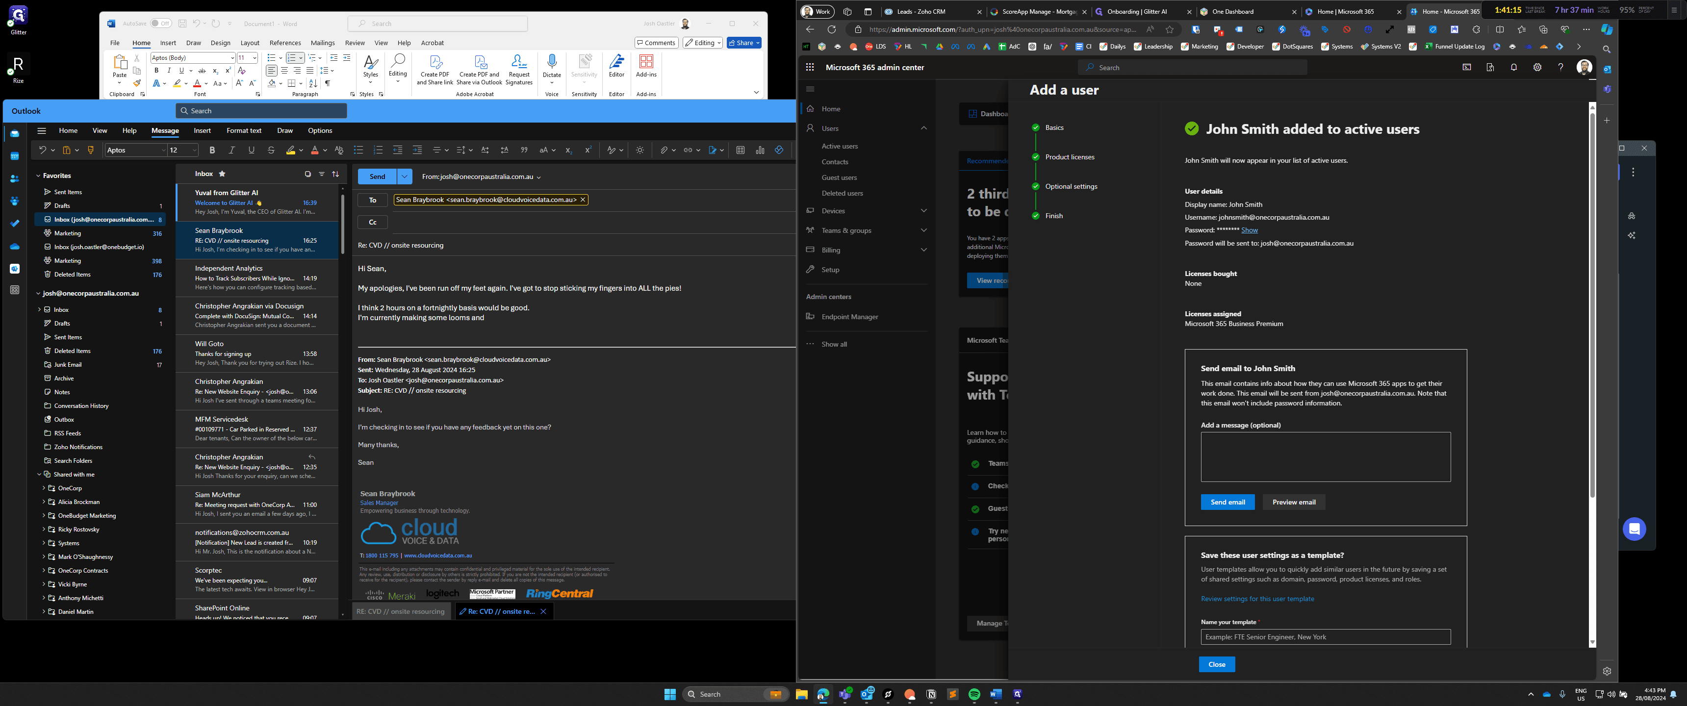The height and width of the screenshot is (706, 1687).
Task: Click Create PDF and Share link in Word
Action: tap(435, 70)
